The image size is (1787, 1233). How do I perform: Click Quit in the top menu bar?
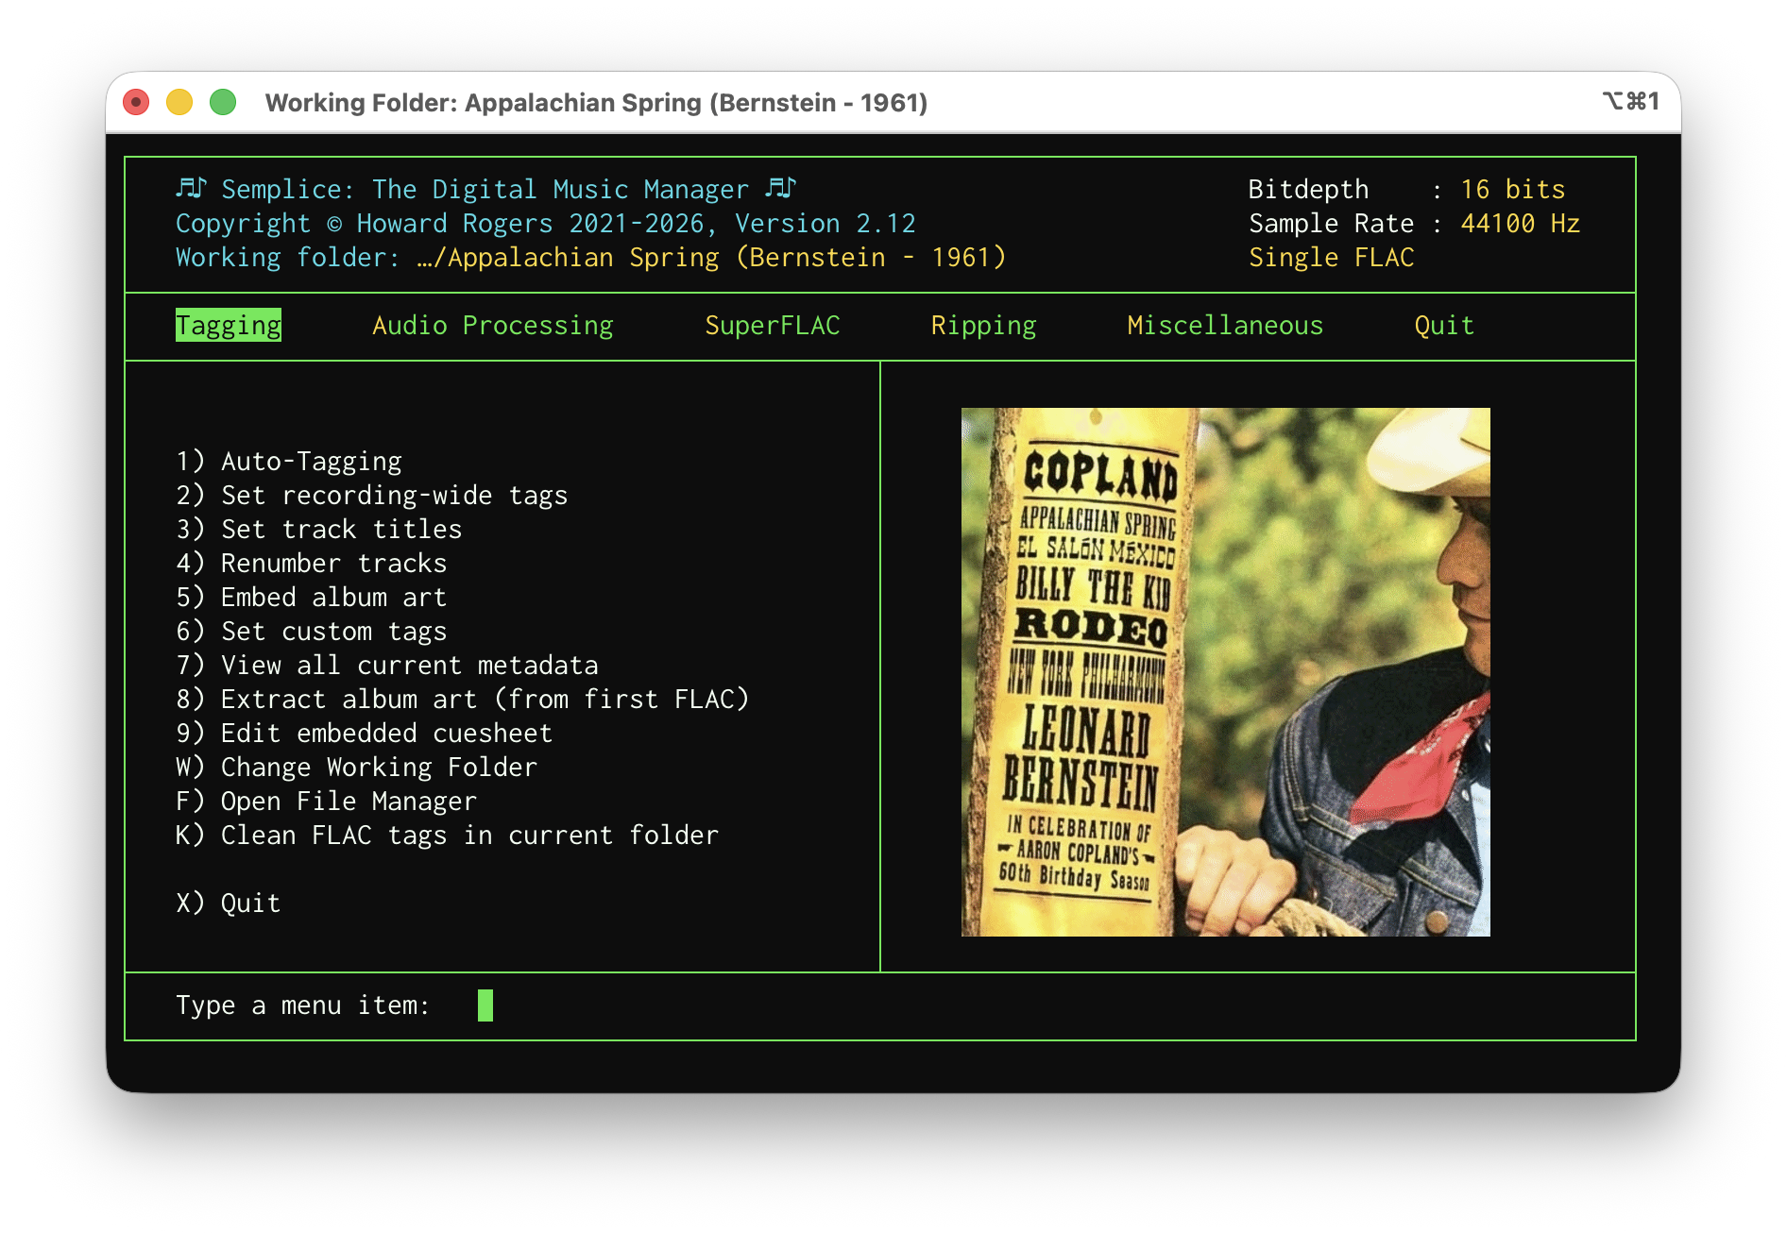pos(1443,326)
